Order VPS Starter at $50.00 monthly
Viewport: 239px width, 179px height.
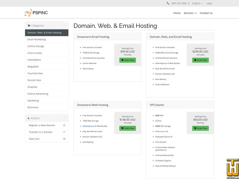coord(201,128)
